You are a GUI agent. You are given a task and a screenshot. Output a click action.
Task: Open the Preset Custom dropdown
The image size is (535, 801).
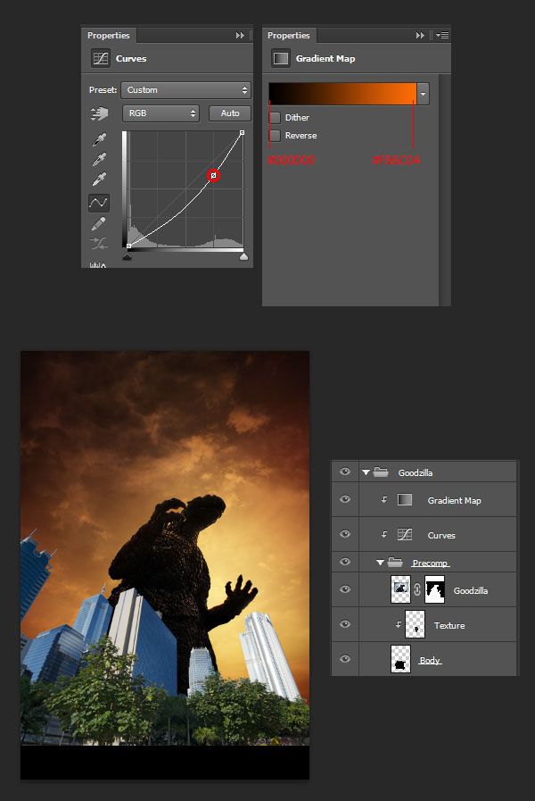pos(185,90)
